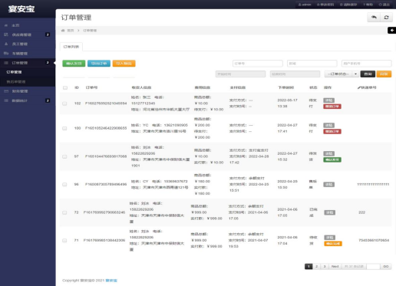The image size is (396, 286).
Task: Click the 数据统计 icon in sidebar
Action: tap(6, 100)
